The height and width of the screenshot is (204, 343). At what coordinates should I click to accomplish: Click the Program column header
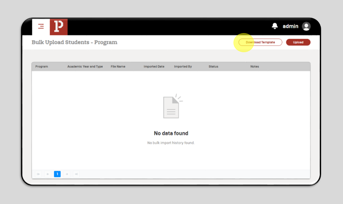click(41, 67)
